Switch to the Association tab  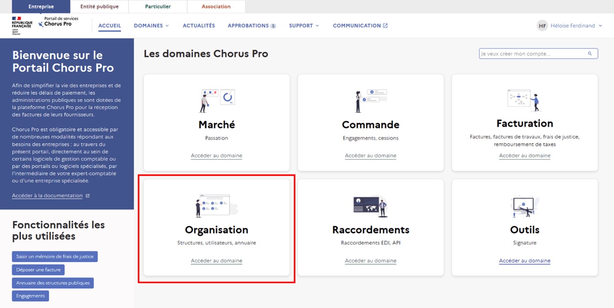(216, 7)
